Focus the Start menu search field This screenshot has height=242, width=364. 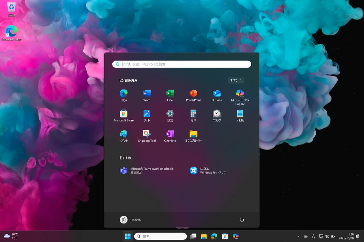click(x=182, y=64)
